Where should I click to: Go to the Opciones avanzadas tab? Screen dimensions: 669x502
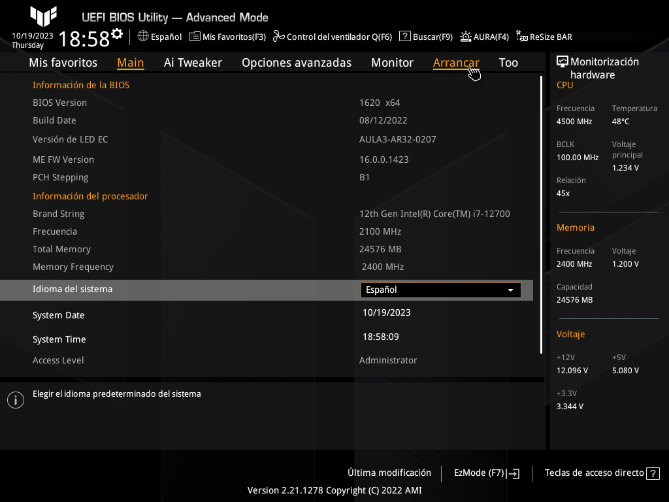pyautogui.click(x=297, y=63)
